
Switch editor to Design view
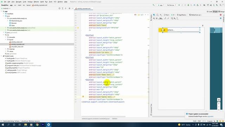(x=221, y=12)
